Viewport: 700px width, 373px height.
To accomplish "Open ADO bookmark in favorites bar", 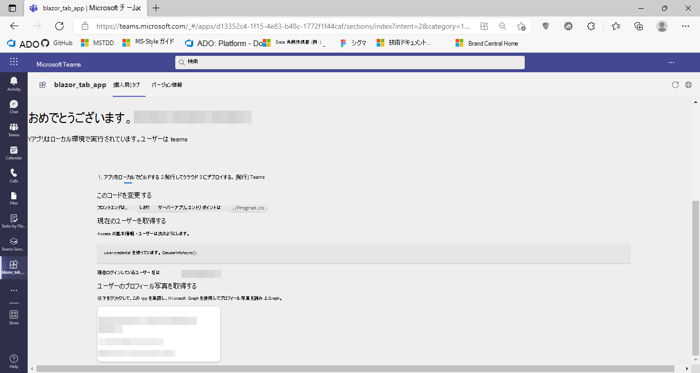I will 23,44.
